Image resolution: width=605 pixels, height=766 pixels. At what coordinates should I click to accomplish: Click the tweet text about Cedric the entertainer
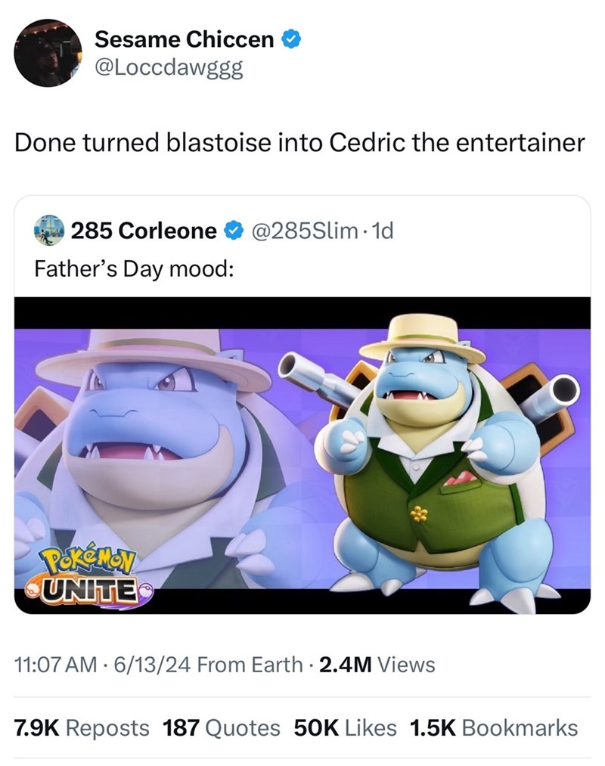(300, 143)
